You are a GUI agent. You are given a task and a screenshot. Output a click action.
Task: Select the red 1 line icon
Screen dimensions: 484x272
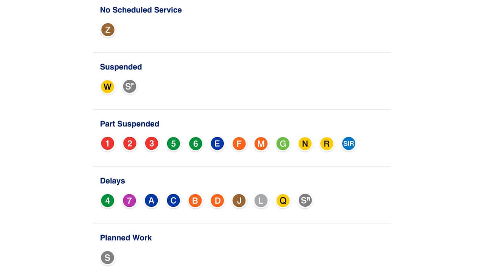point(108,144)
